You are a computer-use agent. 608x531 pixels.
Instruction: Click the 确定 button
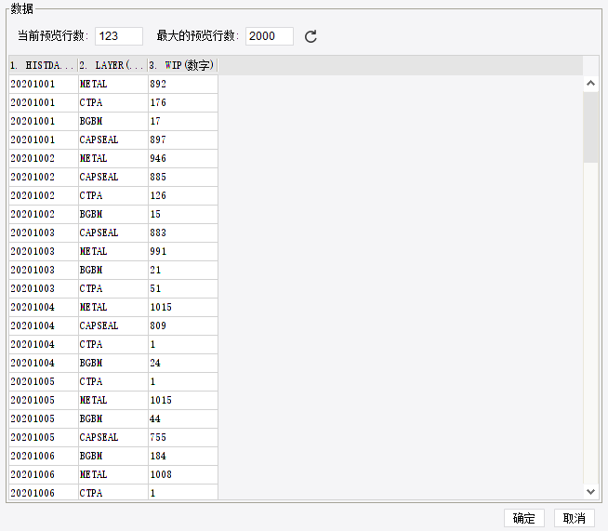pos(524,518)
